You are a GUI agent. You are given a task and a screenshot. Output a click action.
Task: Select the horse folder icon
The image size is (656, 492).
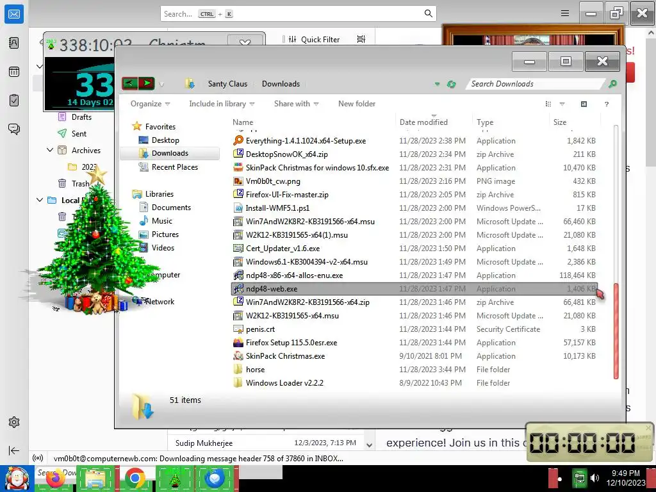[x=238, y=370]
